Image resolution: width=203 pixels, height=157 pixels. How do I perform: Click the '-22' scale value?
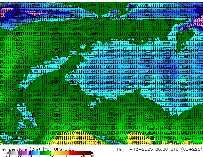(x=18, y=156)
